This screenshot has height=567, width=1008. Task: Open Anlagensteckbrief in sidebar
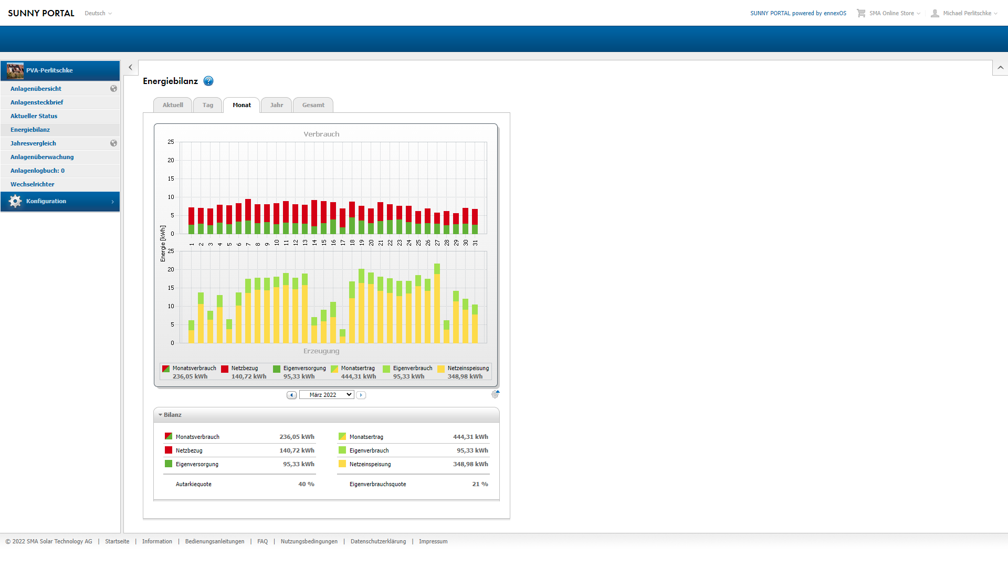[37, 102]
